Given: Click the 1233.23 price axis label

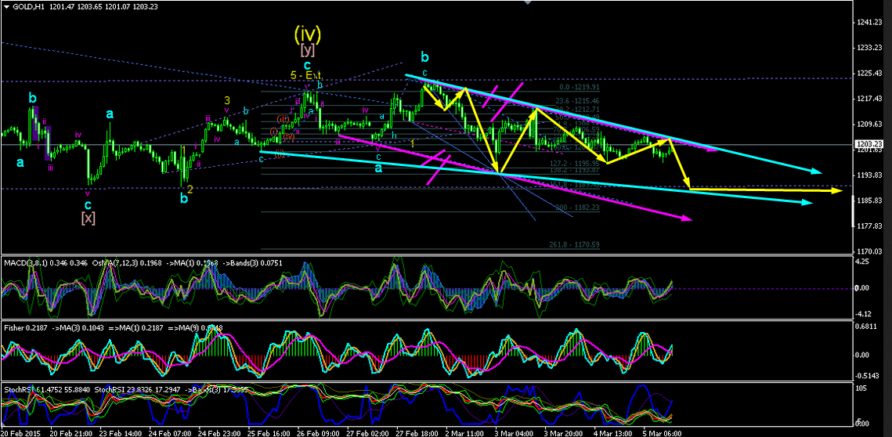Looking at the screenshot, I should [x=870, y=48].
